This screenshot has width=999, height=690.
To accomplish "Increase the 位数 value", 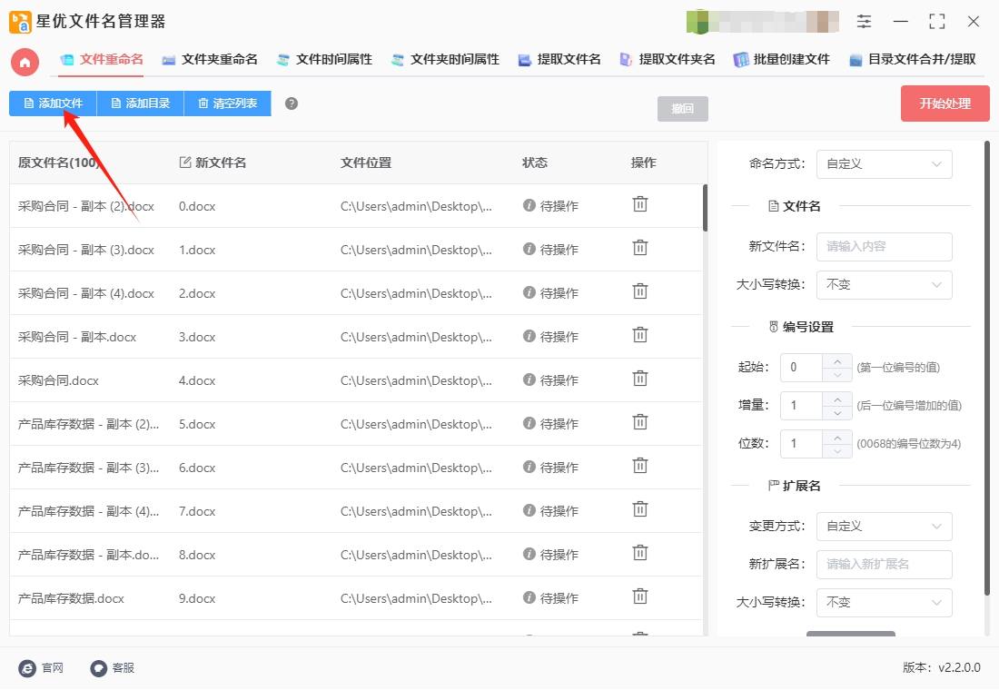I will pyautogui.click(x=837, y=437).
